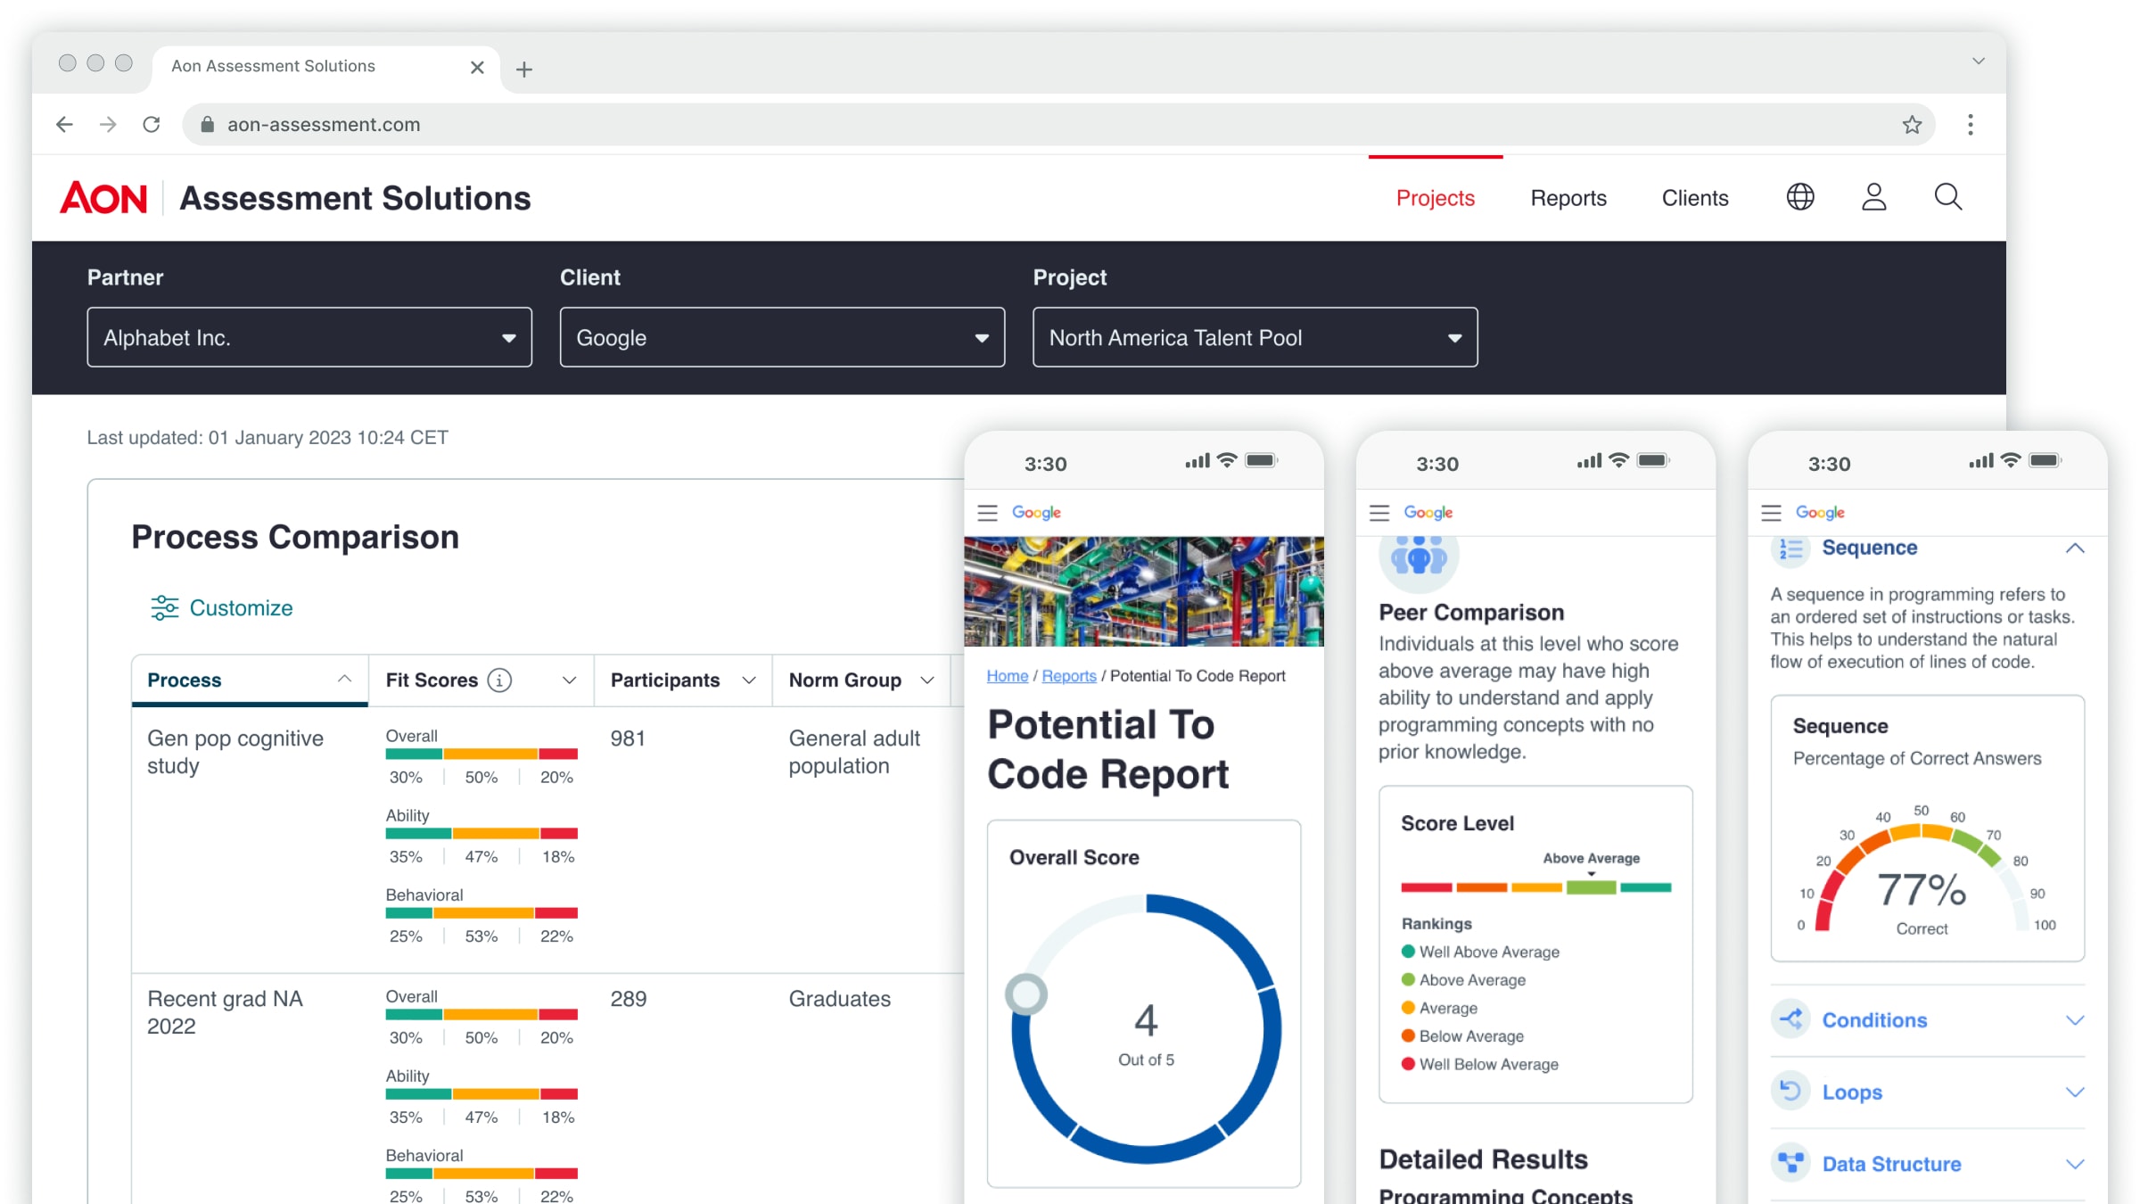Click the Data Structure nodes icon
This screenshot has width=2140, height=1204.
click(1790, 1163)
